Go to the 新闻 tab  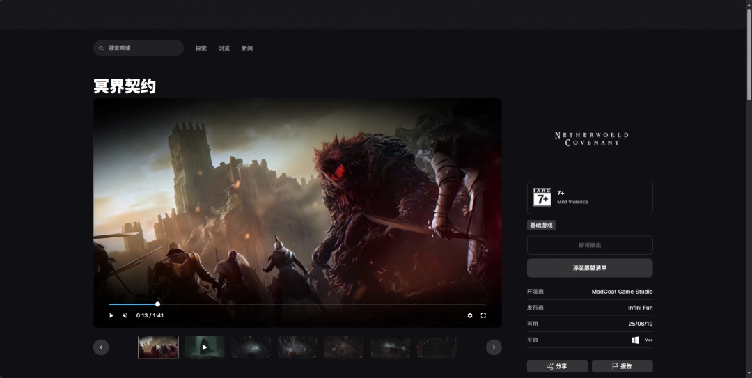(x=247, y=48)
